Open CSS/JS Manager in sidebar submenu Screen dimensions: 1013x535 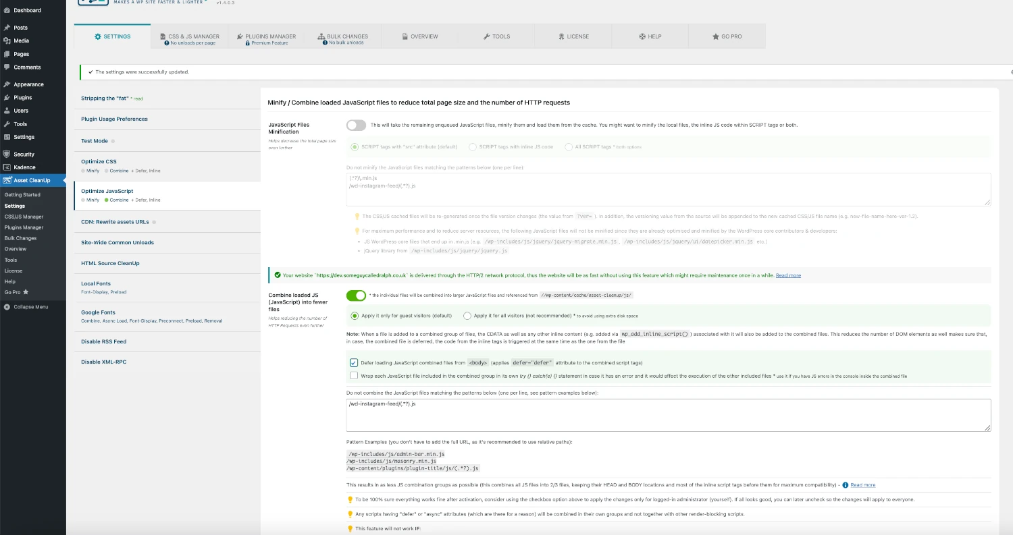coord(24,217)
